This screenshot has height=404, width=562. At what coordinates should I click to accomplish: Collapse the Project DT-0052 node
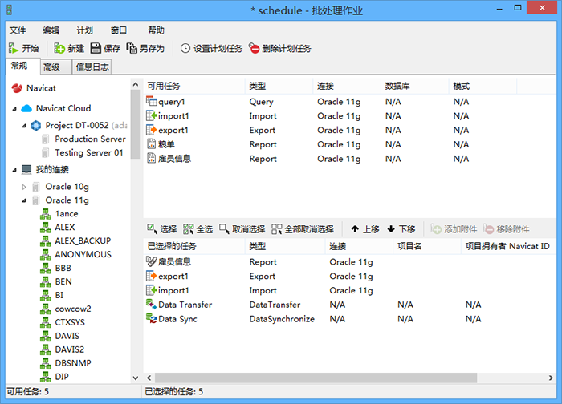point(23,126)
